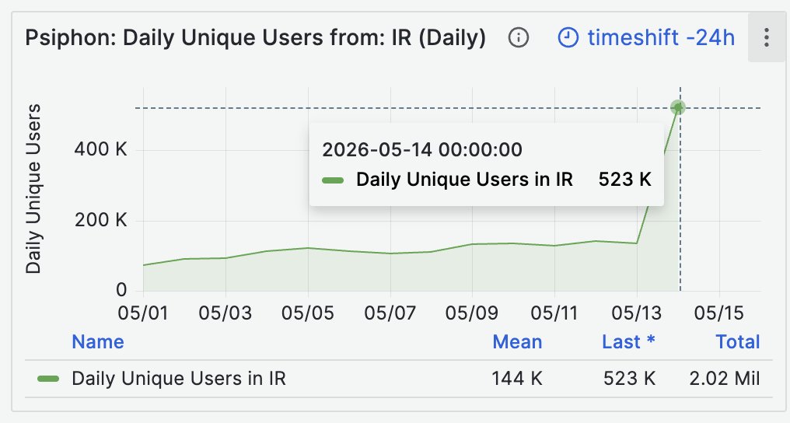Click the timeshift -24h label

coord(661,37)
